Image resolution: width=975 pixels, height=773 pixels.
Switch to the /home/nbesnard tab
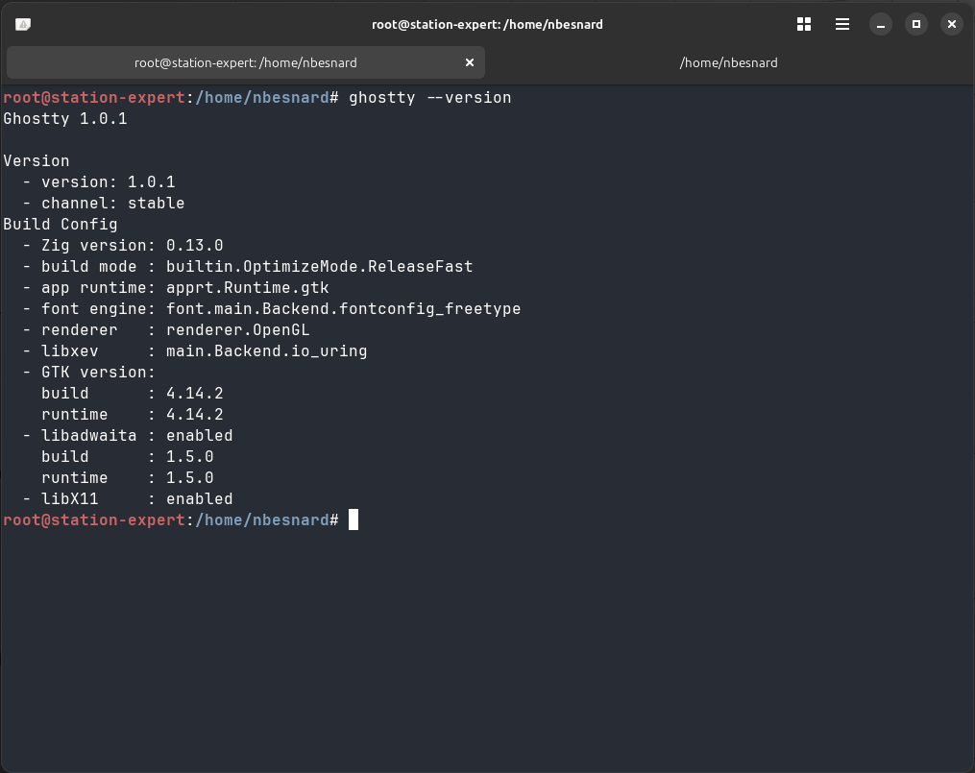click(x=728, y=62)
